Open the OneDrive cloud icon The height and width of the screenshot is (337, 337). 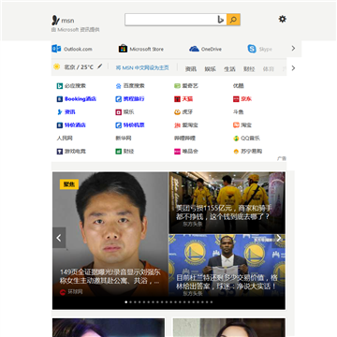194,49
